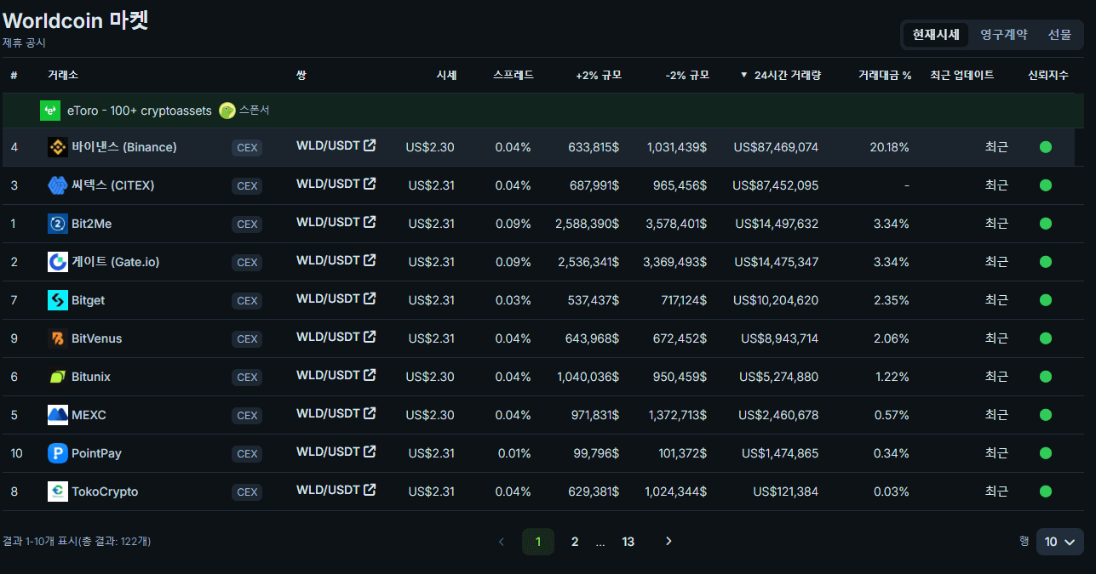Sort by -2% 규모 column header
The width and height of the screenshot is (1096, 574).
pos(687,75)
